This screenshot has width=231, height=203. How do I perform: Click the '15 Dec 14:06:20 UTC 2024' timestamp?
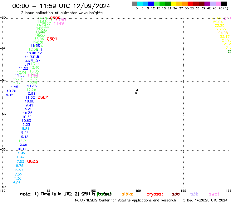tap(204, 200)
